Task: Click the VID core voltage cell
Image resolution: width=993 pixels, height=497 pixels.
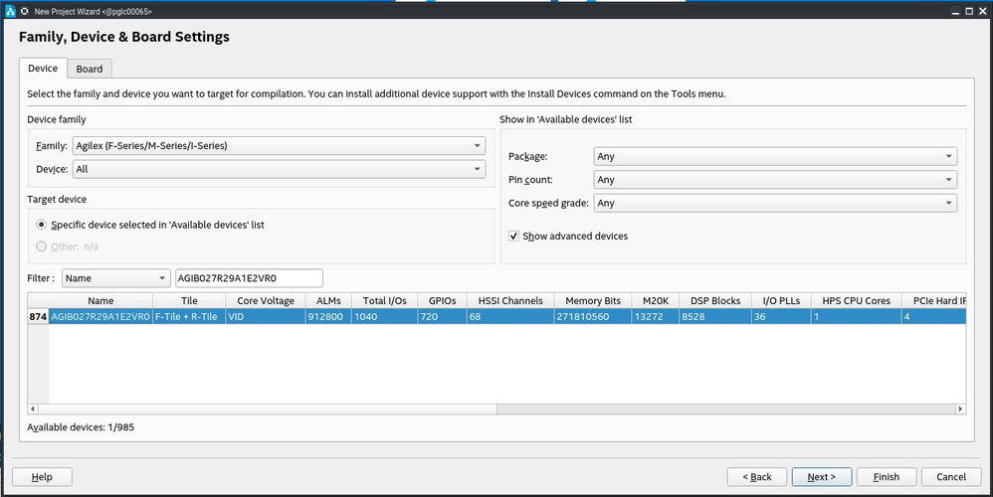Action: (x=266, y=316)
